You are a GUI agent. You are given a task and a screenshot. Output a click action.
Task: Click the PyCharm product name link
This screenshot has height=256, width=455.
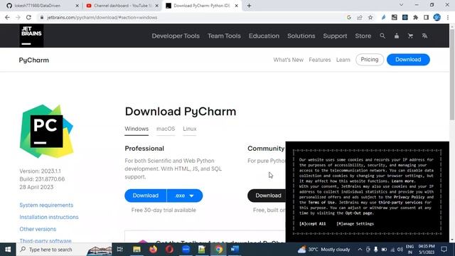coord(34,60)
